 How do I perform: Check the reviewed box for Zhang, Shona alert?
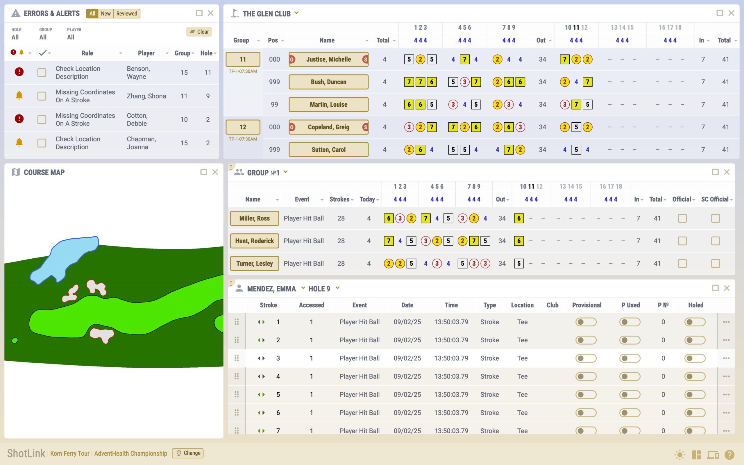(42, 96)
